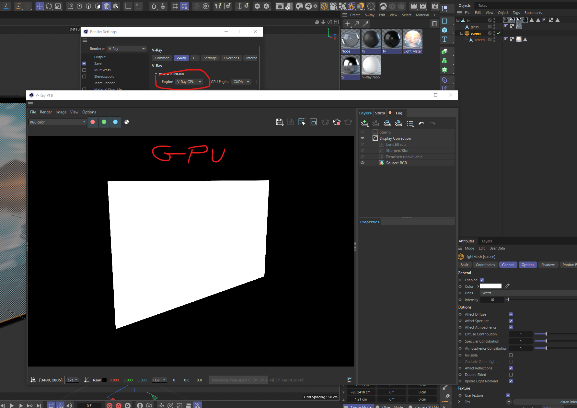Screen dimensions: 577x408
Task: Click load layer preset icon
Action: (398, 123)
